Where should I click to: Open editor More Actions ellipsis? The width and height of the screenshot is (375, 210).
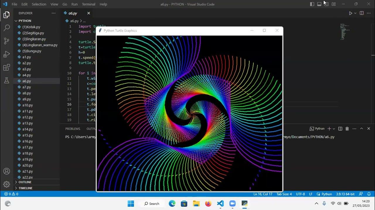click(x=369, y=13)
